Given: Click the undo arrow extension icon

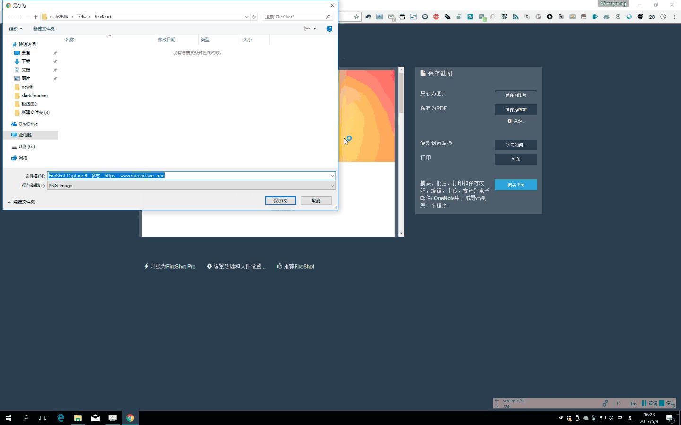Looking at the screenshot, I should tap(368, 17).
